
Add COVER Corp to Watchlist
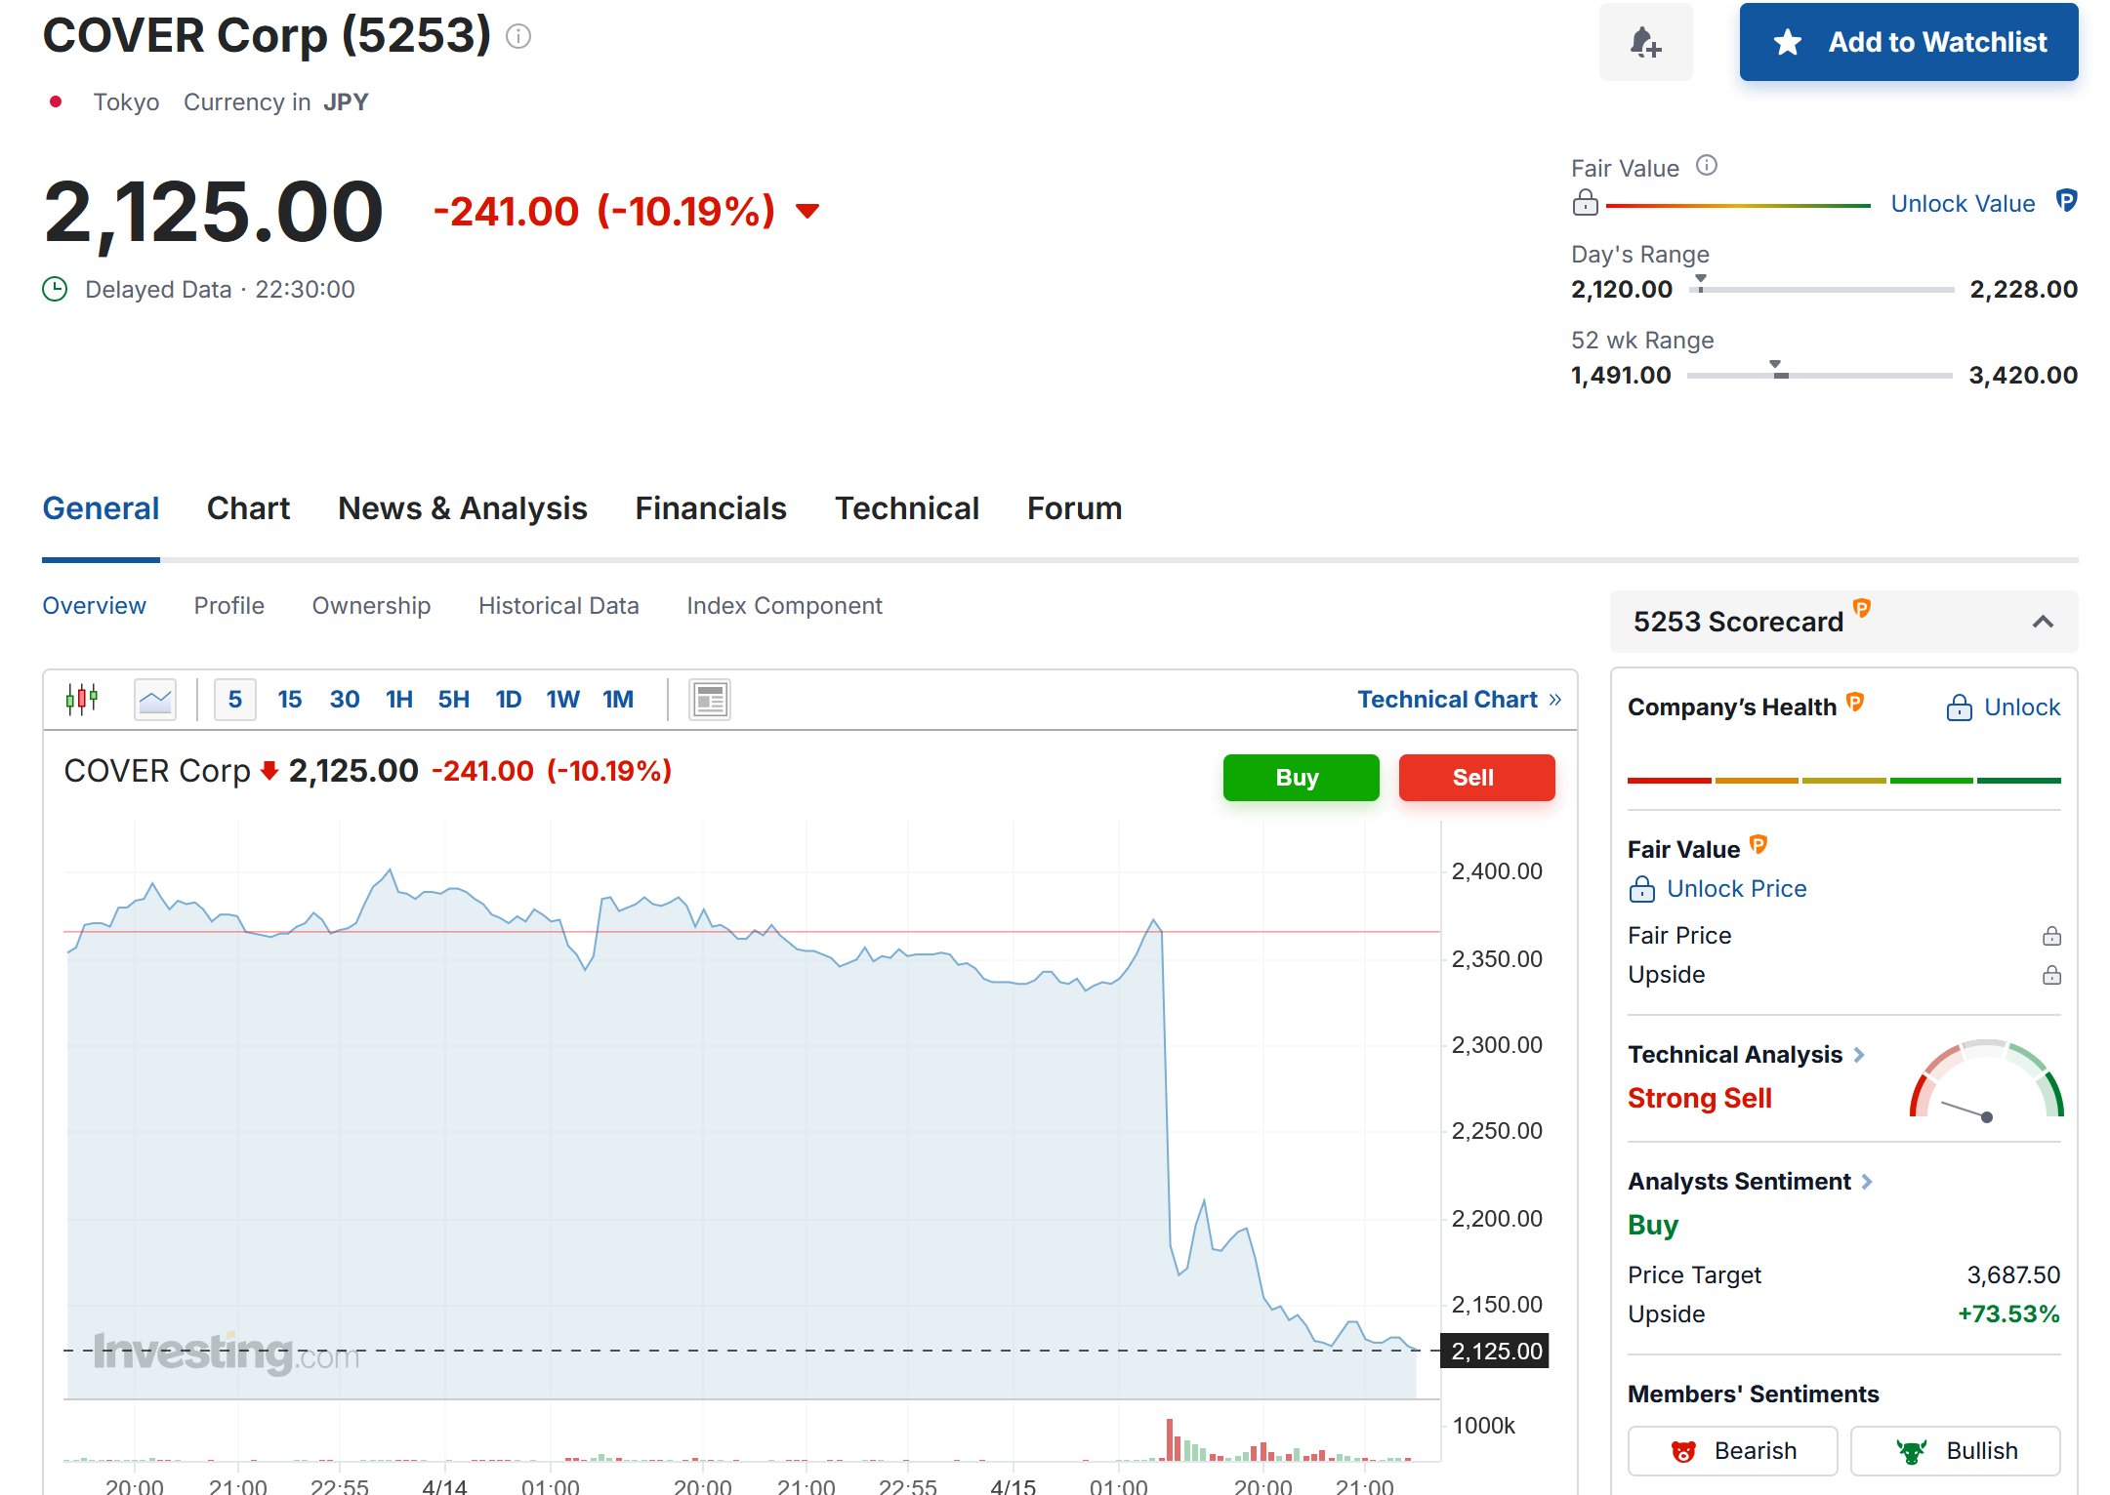[x=1908, y=42]
